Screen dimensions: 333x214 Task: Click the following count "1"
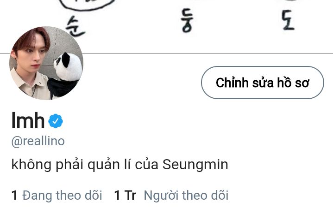[x=14, y=195]
